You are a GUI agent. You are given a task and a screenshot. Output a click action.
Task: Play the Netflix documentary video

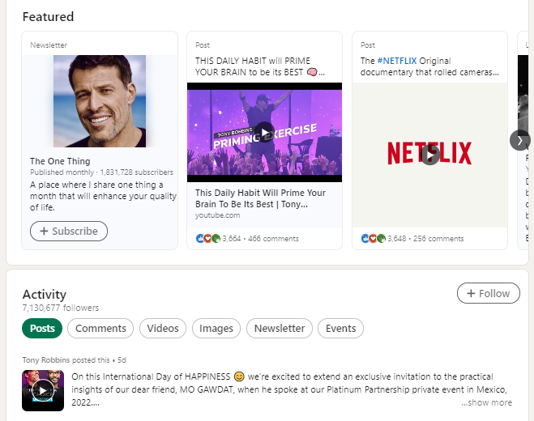click(429, 155)
